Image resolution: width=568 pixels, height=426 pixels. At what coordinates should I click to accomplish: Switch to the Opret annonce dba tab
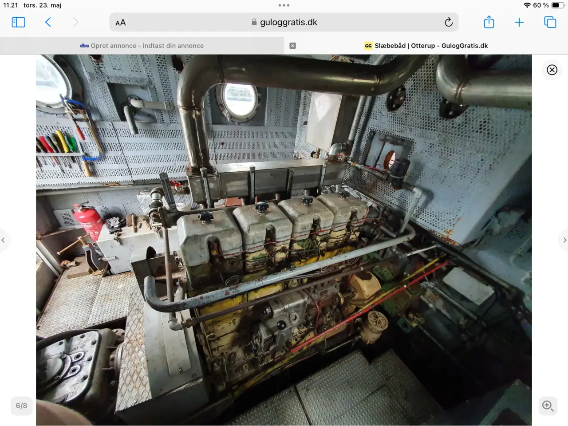click(x=142, y=46)
